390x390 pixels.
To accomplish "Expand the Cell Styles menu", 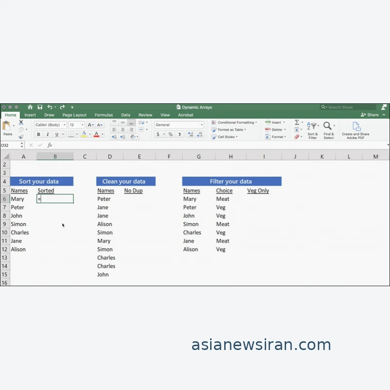I will (224, 137).
